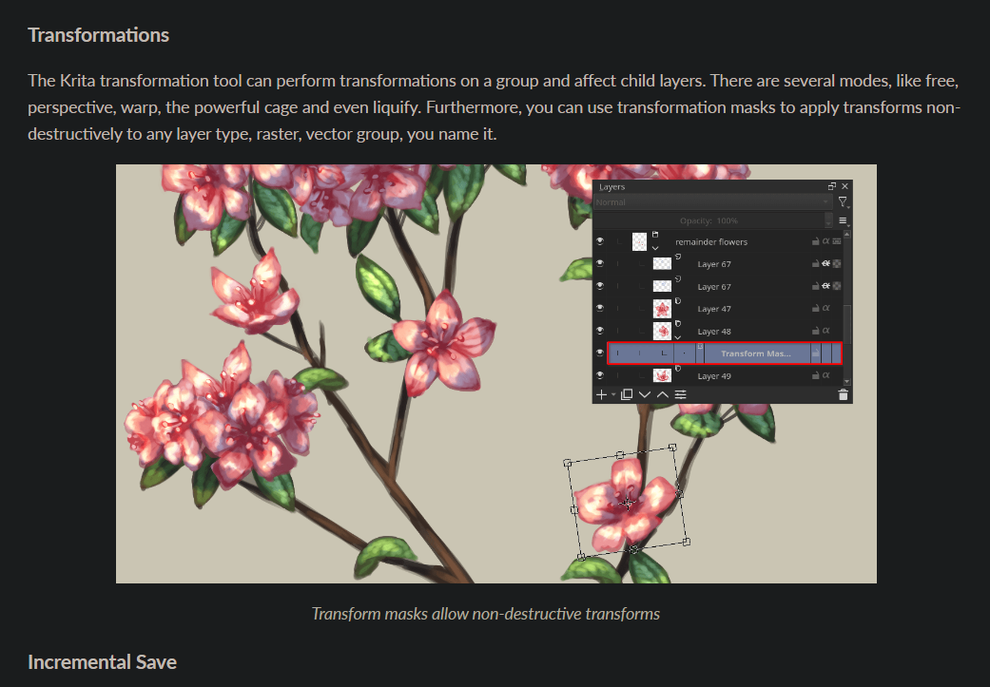Viewport: 990px width, 687px height.
Task: Move layer down with the down arrow icon
Action: point(645,394)
